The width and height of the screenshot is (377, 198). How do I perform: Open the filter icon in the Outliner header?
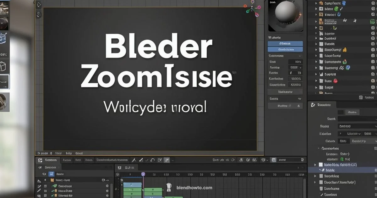[x=361, y=97]
